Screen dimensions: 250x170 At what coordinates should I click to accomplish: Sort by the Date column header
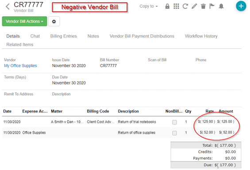(8, 111)
